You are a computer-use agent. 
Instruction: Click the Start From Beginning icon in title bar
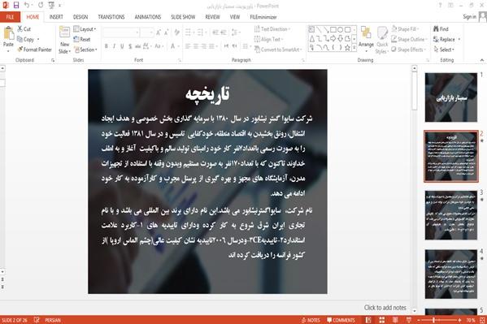click(x=51, y=5)
